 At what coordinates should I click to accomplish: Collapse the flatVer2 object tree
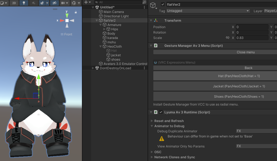coord(97,21)
